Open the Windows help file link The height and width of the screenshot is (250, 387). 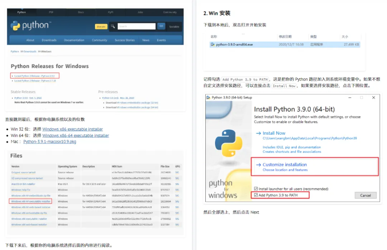coord(21,190)
